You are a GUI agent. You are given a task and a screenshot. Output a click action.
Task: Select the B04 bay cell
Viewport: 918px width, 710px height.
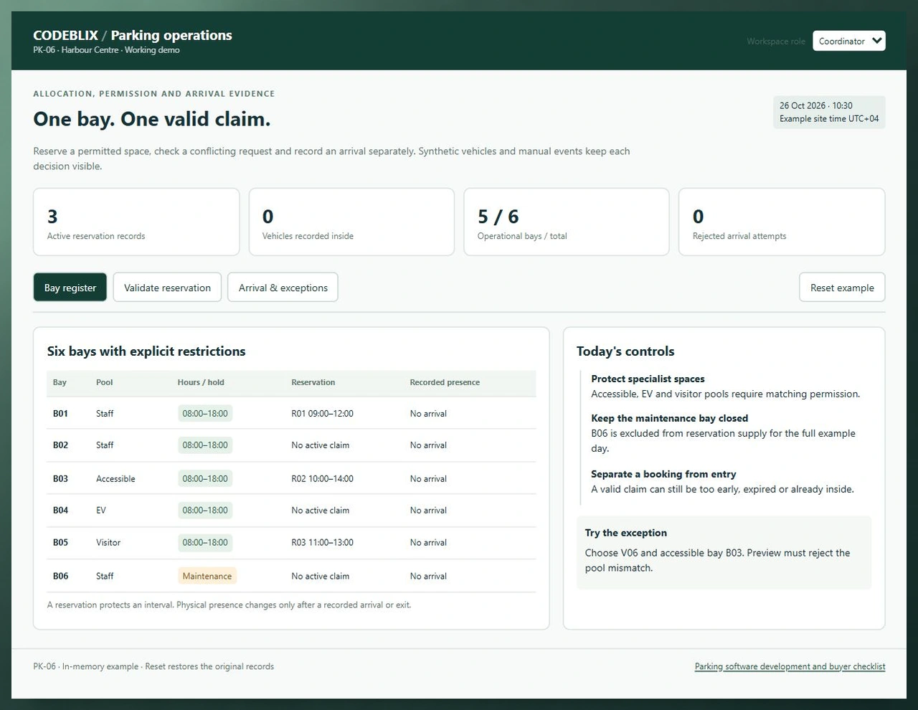pyautogui.click(x=60, y=511)
